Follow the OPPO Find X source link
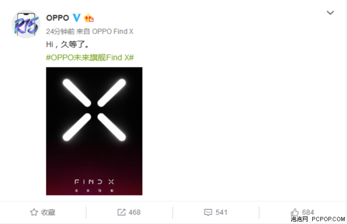Viewport: 347px width, 224px height. tap(113, 32)
